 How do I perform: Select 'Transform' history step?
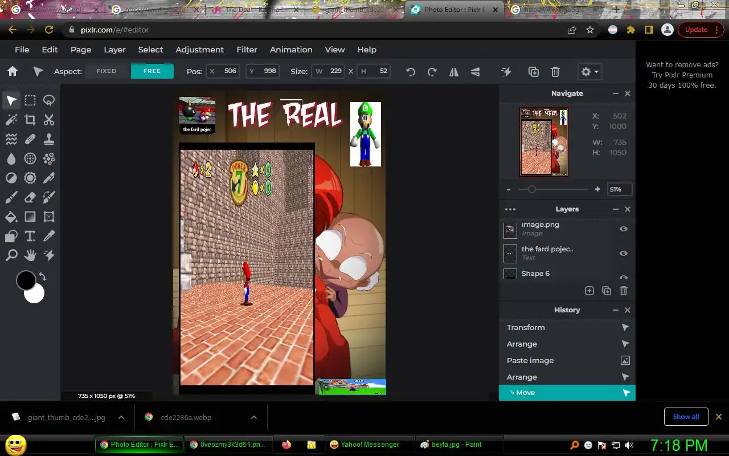coord(567,327)
